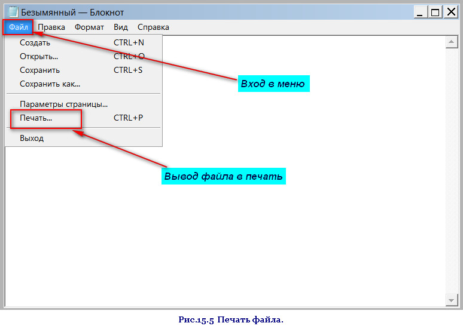The height and width of the screenshot is (329, 463).
Task: Click the vertical scrollbar down arrow
Action: click(x=452, y=299)
